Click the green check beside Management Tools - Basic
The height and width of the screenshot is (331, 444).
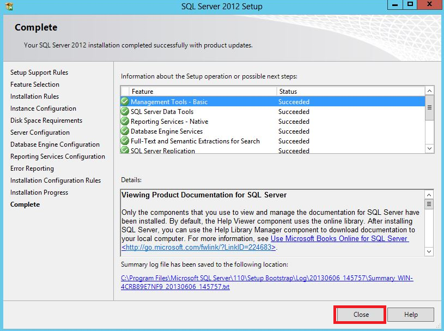[x=125, y=101]
